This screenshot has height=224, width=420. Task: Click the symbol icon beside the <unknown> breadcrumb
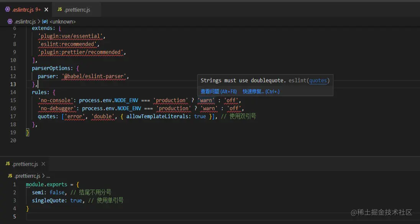coord(45,22)
